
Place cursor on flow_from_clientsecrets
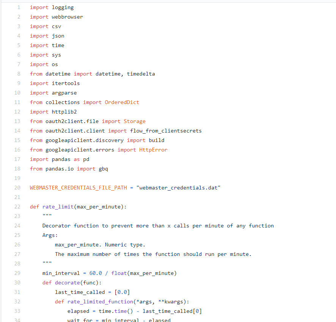(x=166, y=131)
